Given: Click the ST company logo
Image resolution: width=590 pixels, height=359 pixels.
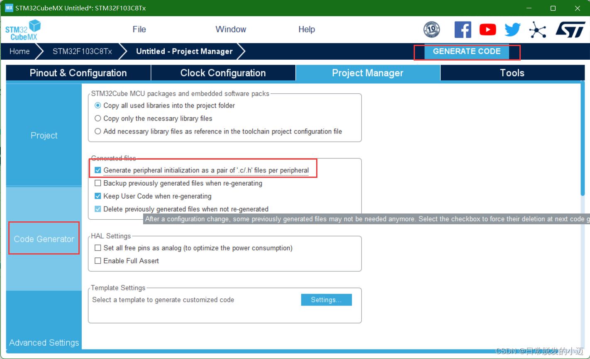Looking at the screenshot, I should pos(570,30).
